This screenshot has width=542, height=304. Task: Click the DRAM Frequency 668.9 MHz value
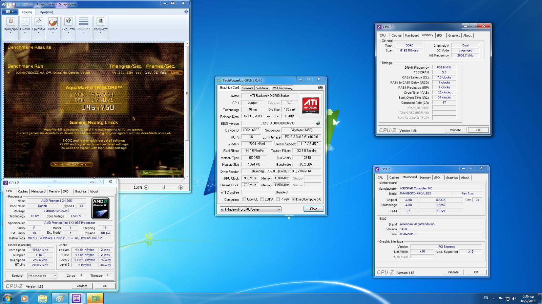point(444,67)
